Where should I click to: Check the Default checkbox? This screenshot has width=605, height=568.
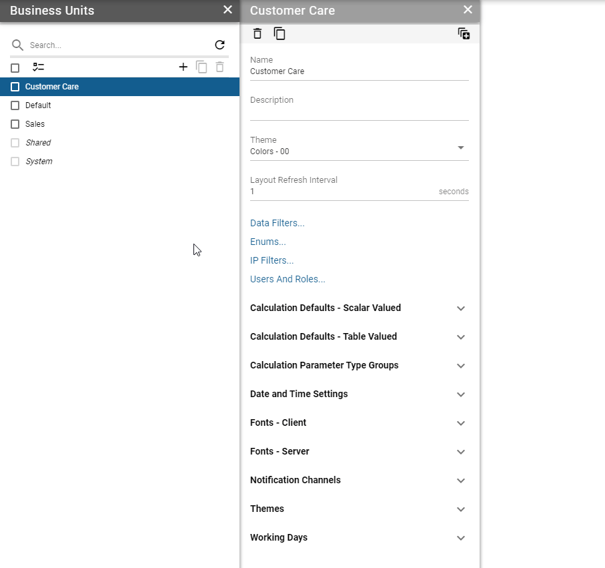15,105
